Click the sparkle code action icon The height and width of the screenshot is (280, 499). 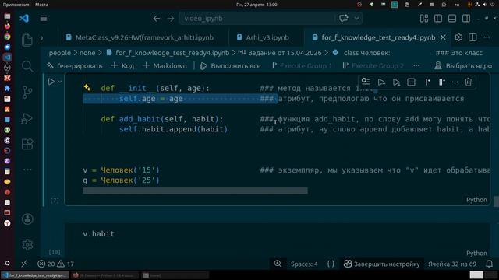coord(87,88)
